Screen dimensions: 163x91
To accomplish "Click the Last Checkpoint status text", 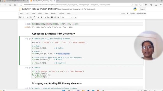I will pos(72,9).
